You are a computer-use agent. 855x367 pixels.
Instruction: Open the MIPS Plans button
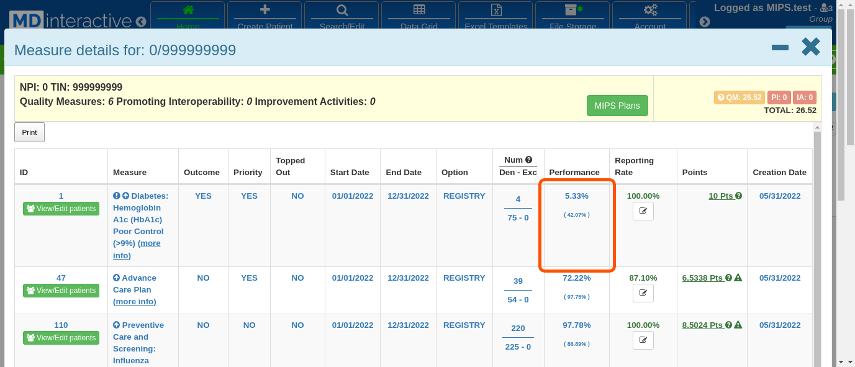click(x=617, y=106)
